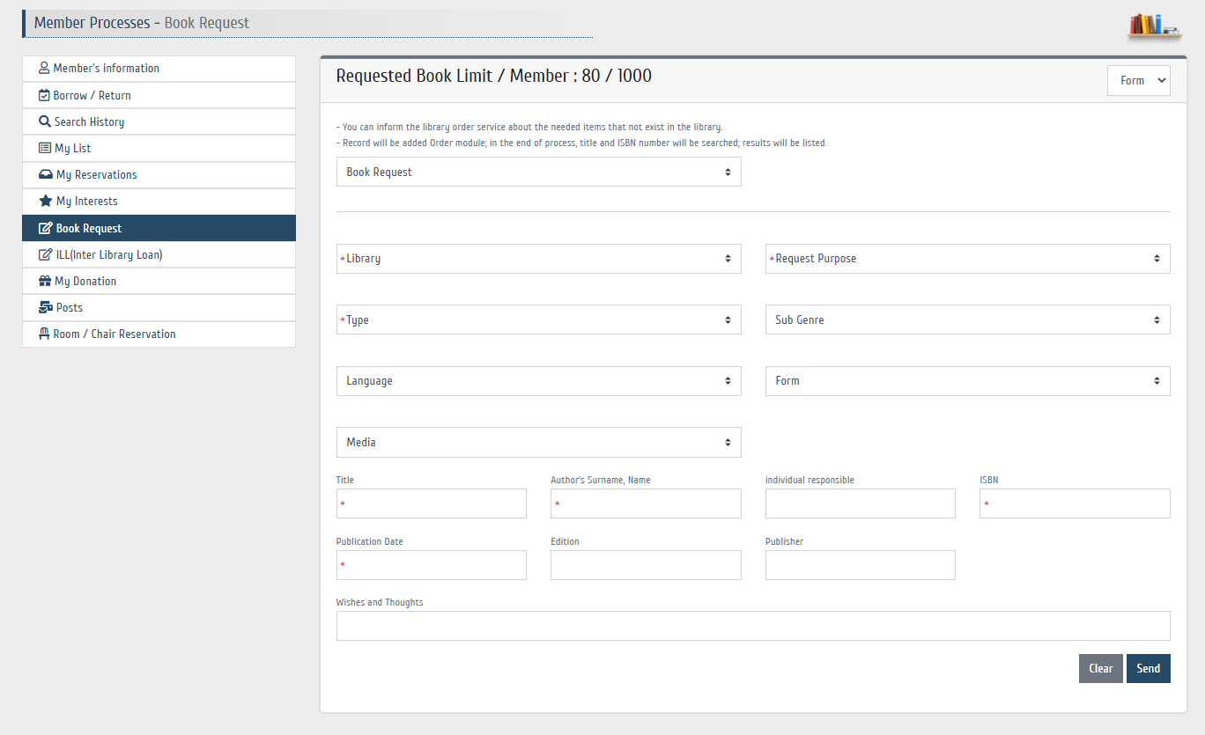
Task: Go to Borrow / Return page
Action: tap(159, 95)
